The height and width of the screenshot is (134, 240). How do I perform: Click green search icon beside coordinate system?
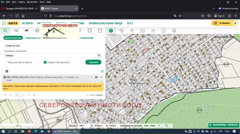[166, 126]
